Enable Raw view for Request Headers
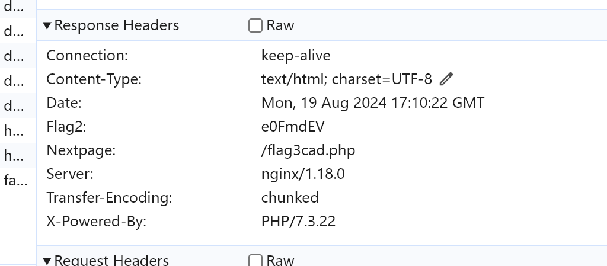 pyautogui.click(x=255, y=260)
